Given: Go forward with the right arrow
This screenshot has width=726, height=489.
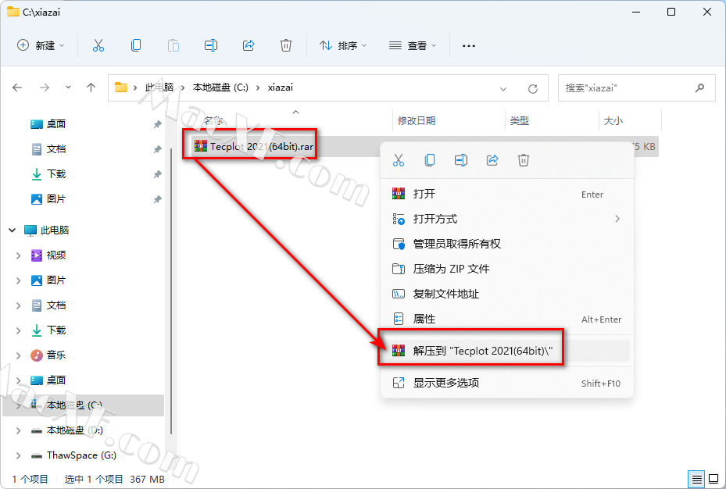Looking at the screenshot, I should pos(45,87).
